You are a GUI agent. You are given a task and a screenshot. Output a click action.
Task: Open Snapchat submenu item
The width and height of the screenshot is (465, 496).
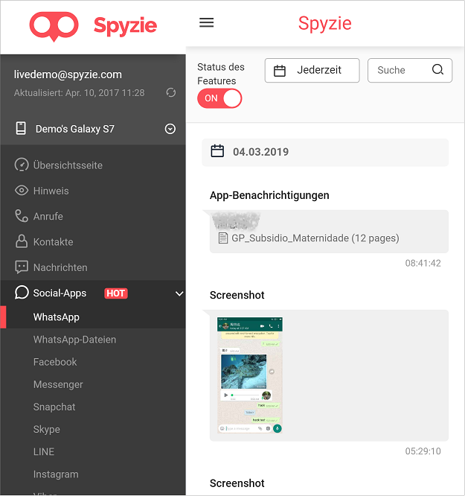[54, 407]
